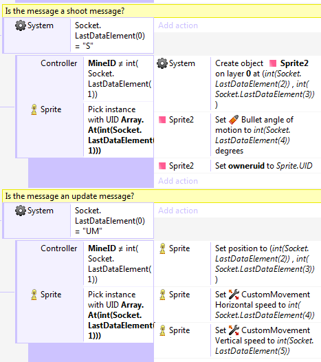Click the CustomMovement wrench icon in Horizontal speed action
Viewport: 321px width, 362px height.
[234, 295]
